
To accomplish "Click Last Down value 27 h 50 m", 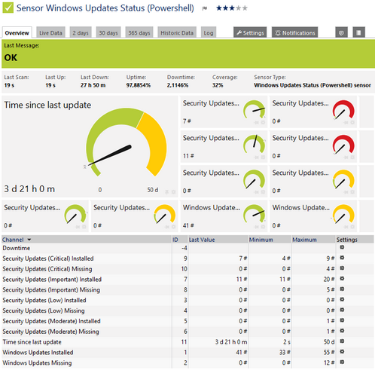I will (93, 85).
